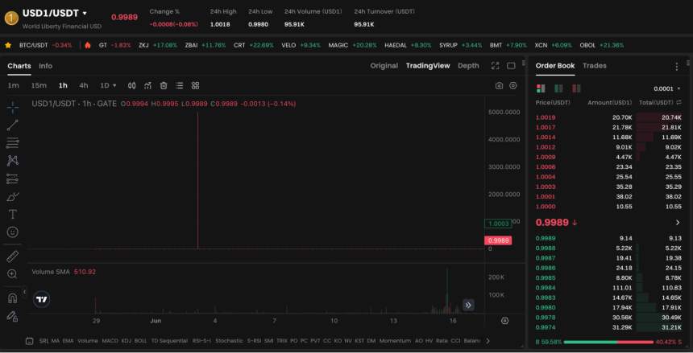This screenshot has height=353, width=693.
Task: Select the crosshair cursor tool
Action: click(13, 107)
